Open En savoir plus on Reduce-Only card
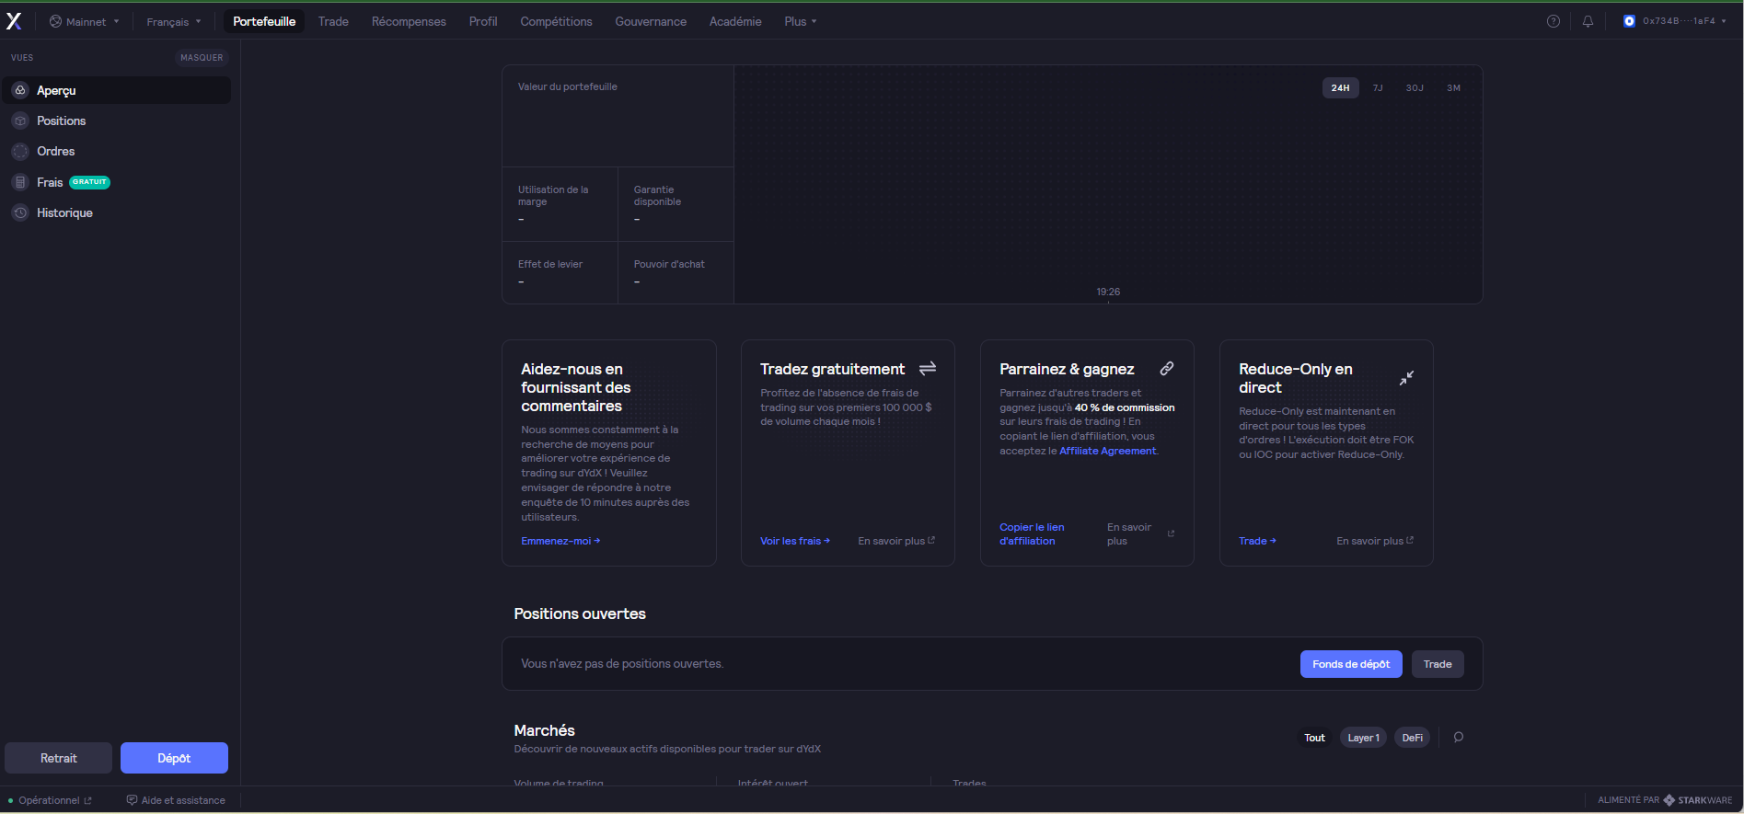 [x=1375, y=541]
